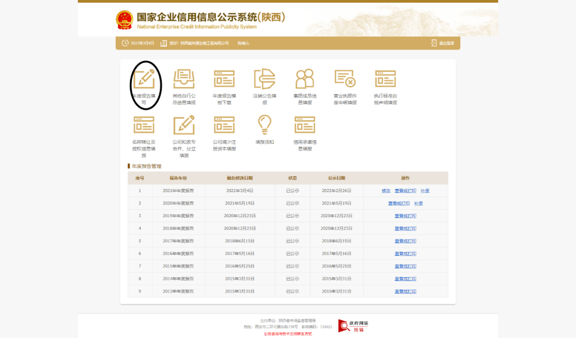This screenshot has height=338, width=576.
Task: Click 查看或打印 for the 2018年年度报告
Action: click(x=405, y=228)
